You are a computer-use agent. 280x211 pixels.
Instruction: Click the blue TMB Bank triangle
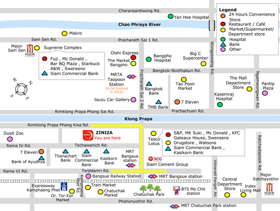tap(159, 102)
